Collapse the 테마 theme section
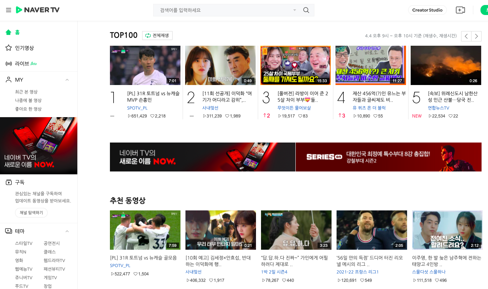 tap(67, 231)
